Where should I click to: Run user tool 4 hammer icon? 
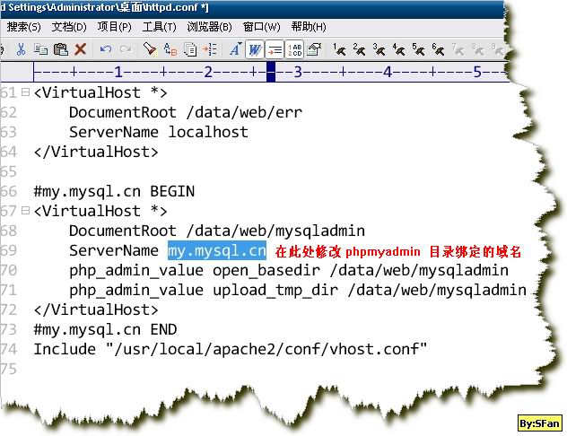click(399, 49)
